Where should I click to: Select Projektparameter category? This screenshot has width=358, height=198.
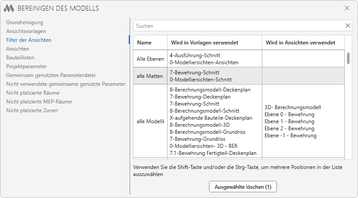pos(26,66)
